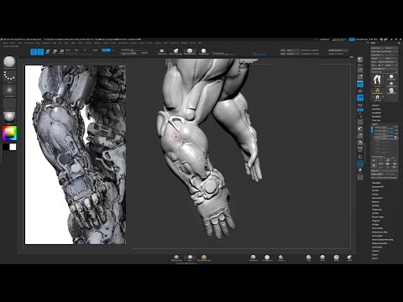403x302 pixels.
Task: Click the Xpose icon on right shelf
Action: pyautogui.click(x=360, y=177)
